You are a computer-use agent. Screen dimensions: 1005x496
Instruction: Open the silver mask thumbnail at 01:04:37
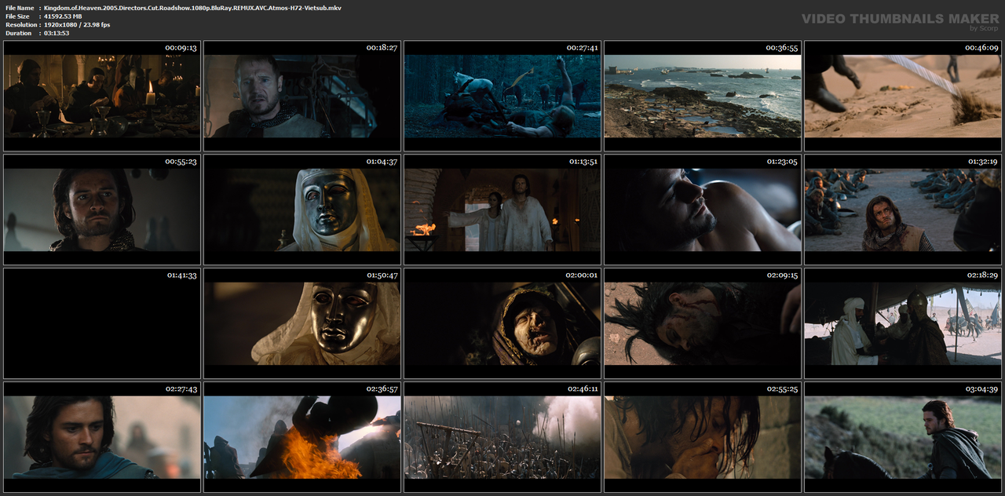(302, 210)
